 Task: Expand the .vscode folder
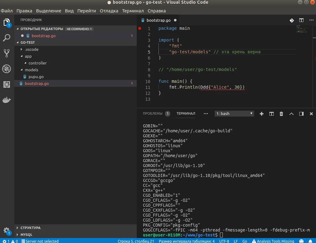point(21,50)
